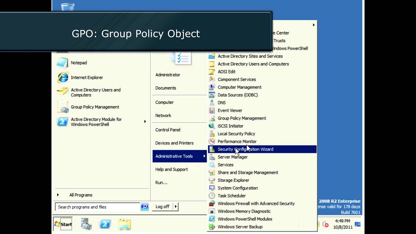Screen dimensions: 416x234
Task: Click All Programs label
Action: click(81, 195)
